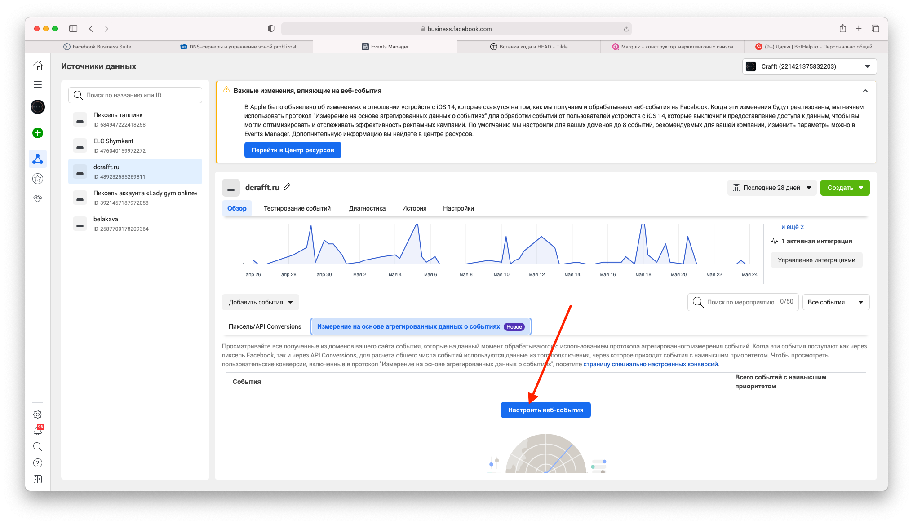Click the yellow warning triangle icon
Viewport: 913px width, 524px height.
226,90
